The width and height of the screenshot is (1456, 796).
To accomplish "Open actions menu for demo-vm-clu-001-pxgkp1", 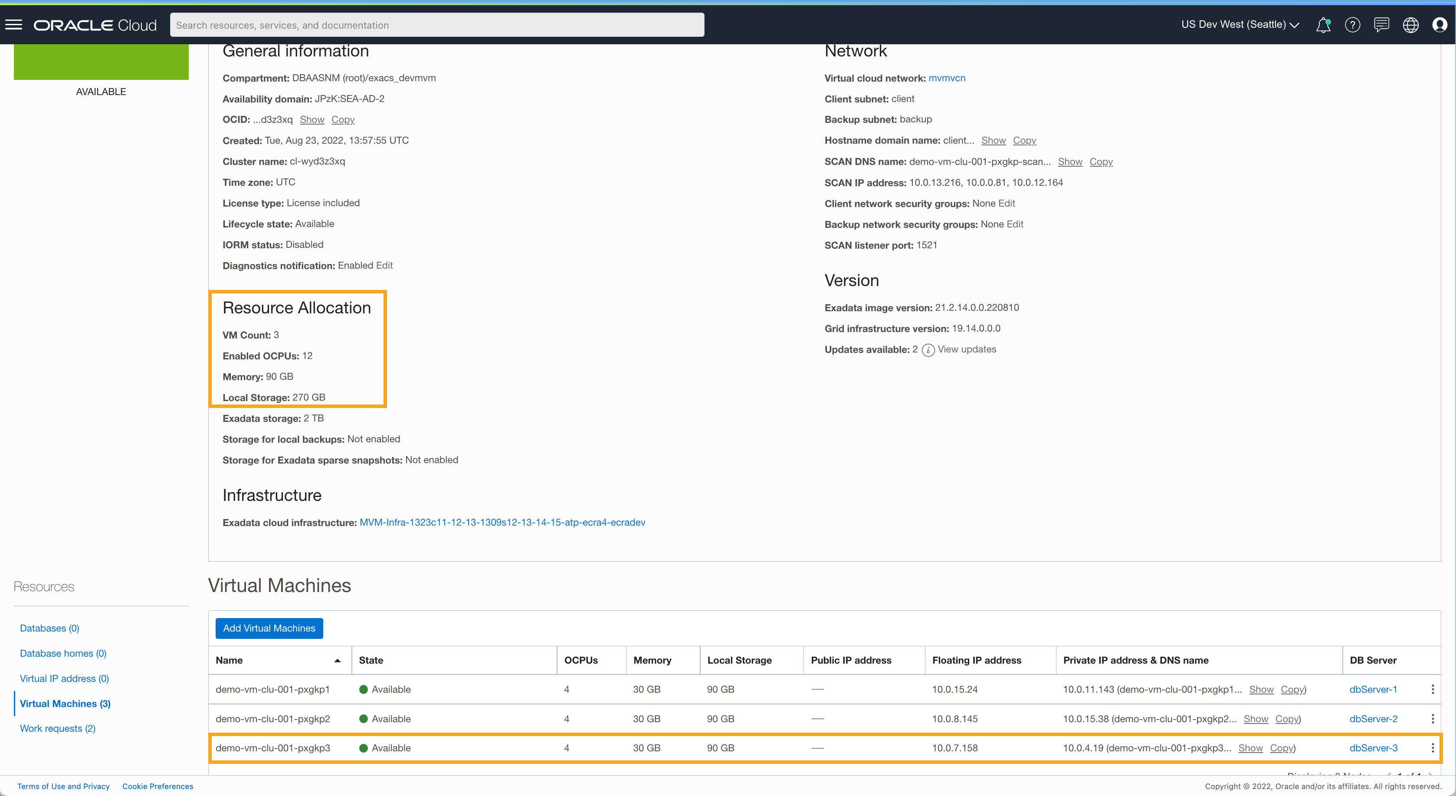I will (x=1432, y=689).
